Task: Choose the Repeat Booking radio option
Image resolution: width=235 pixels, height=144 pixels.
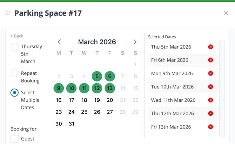Action: coord(14,73)
